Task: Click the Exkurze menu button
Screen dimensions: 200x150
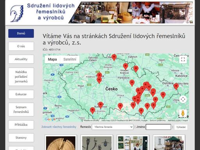Action: [x=21, y=94]
